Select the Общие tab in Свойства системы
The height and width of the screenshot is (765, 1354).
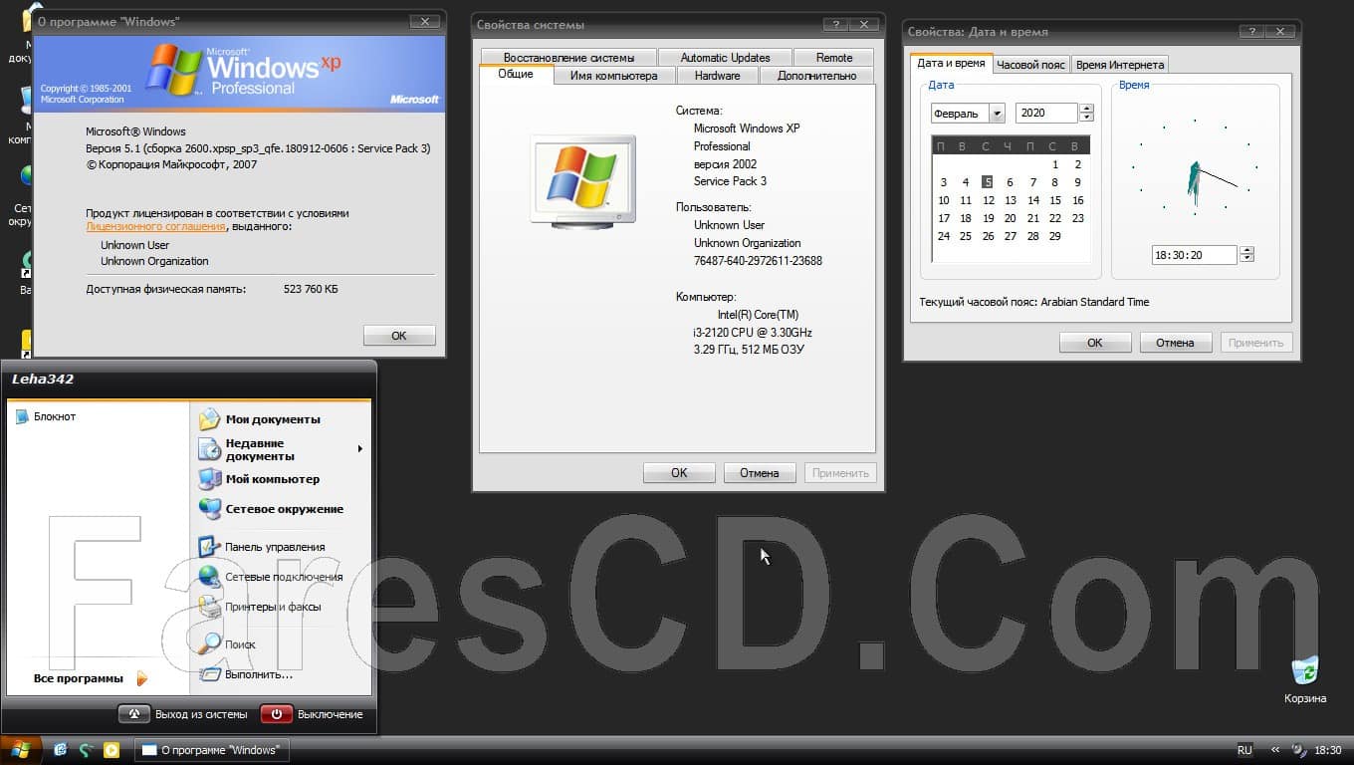point(516,74)
